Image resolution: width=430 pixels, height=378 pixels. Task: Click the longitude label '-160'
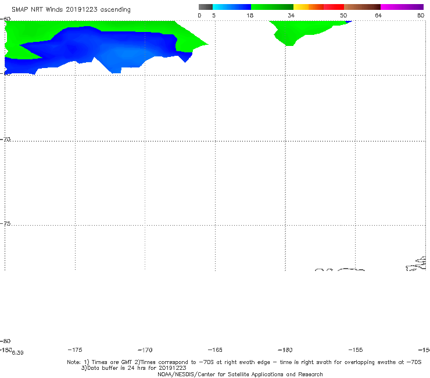[x=285, y=350]
